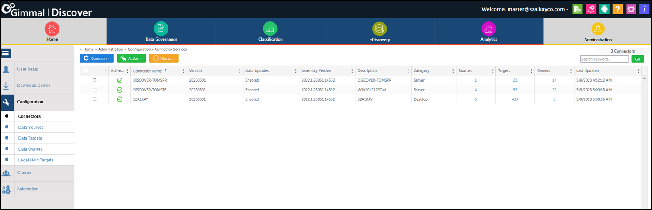Open the green logs document icon
Viewport: 652px width, 210px height.
click(578, 9)
